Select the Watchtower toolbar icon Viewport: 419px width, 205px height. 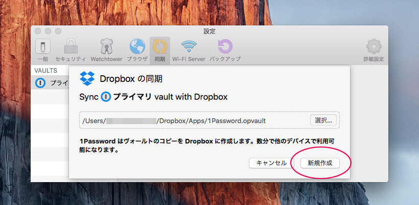(106, 50)
